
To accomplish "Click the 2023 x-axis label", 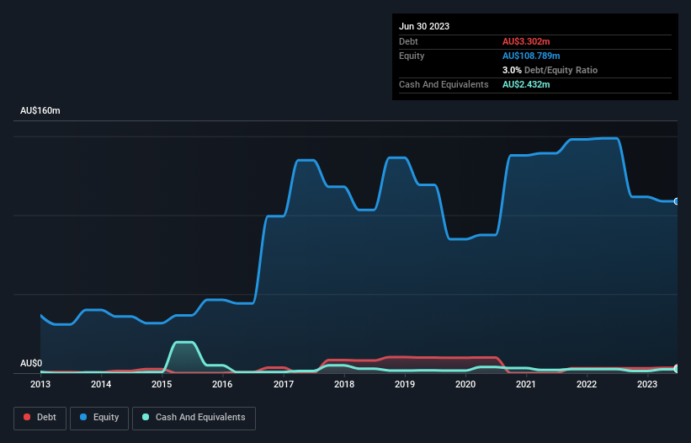I will [647, 384].
